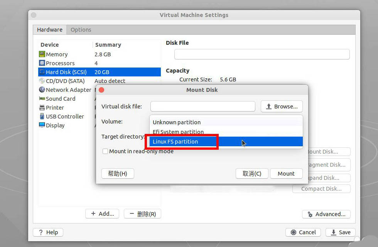The height and width of the screenshot is (247, 378).
Task: Enable Mount in read-only mode
Action: (105, 151)
